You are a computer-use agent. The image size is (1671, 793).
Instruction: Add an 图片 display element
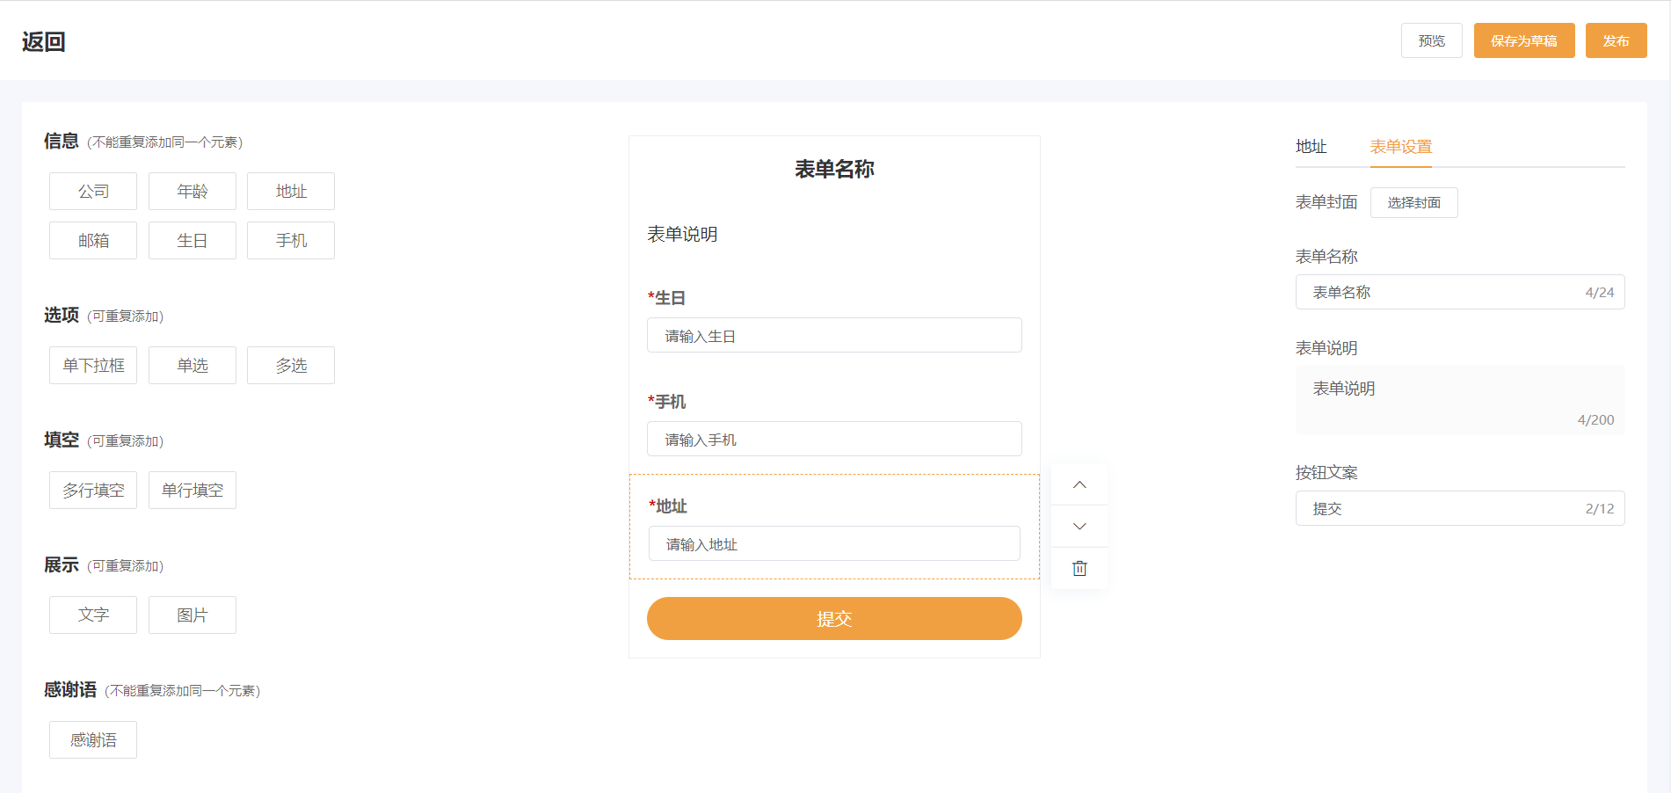click(192, 615)
